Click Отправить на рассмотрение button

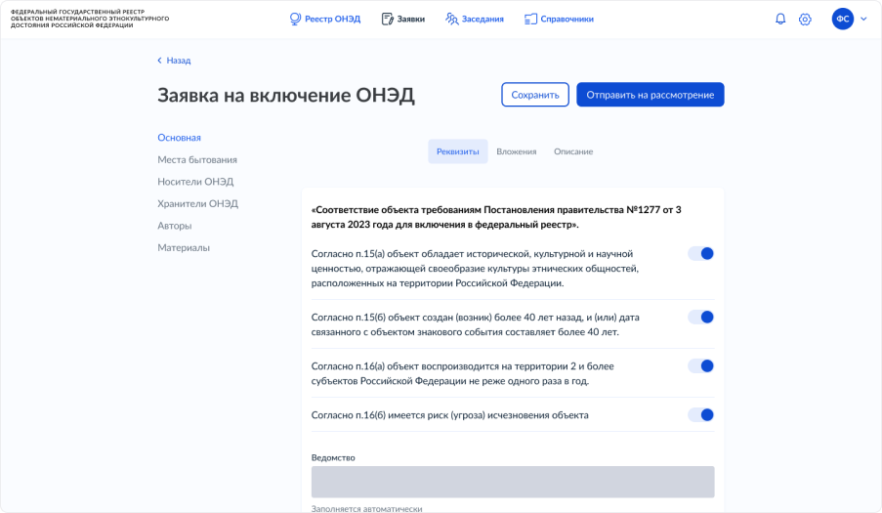651,95
